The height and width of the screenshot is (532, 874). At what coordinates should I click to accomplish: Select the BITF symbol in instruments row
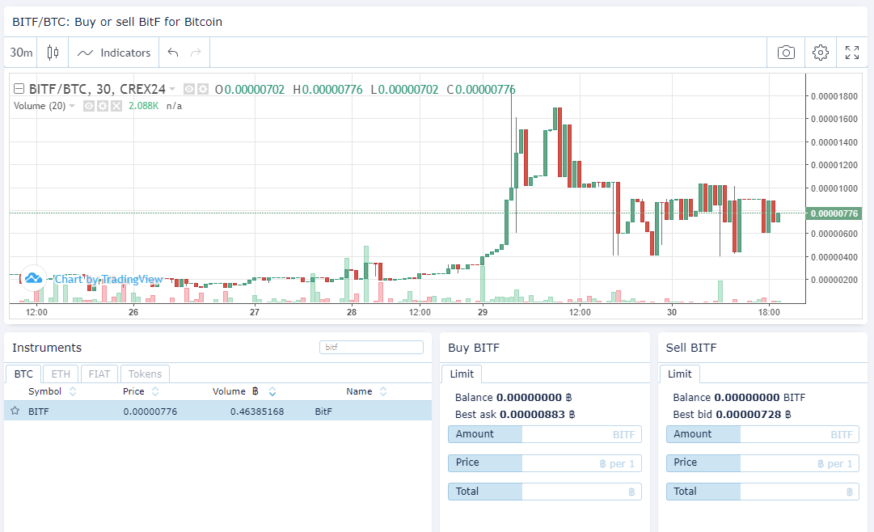[x=39, y=412]
